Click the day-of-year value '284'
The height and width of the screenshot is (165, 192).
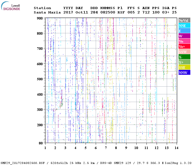point(94,12)
